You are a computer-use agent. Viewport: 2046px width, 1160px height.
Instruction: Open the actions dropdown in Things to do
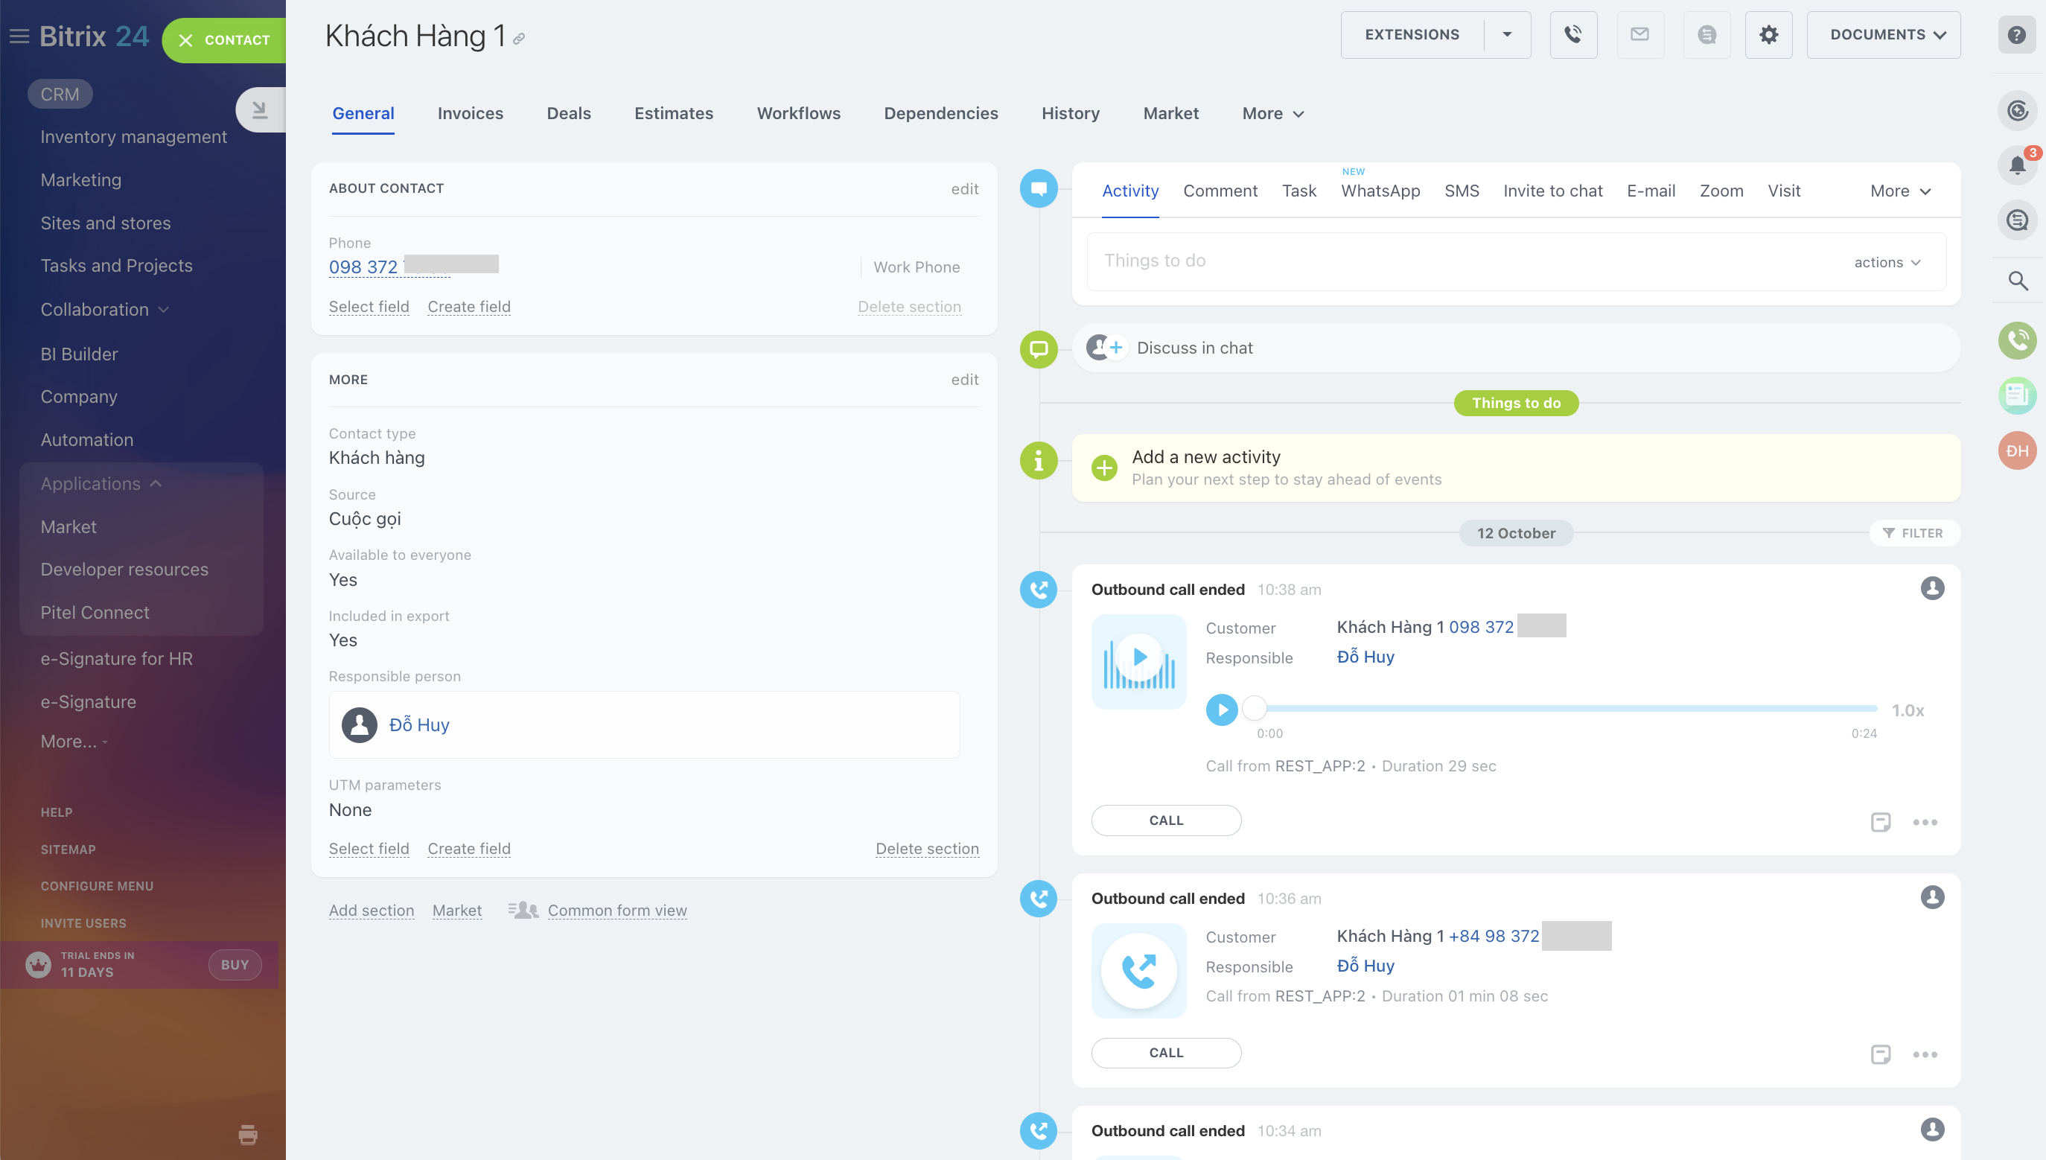click(1887, 262)
